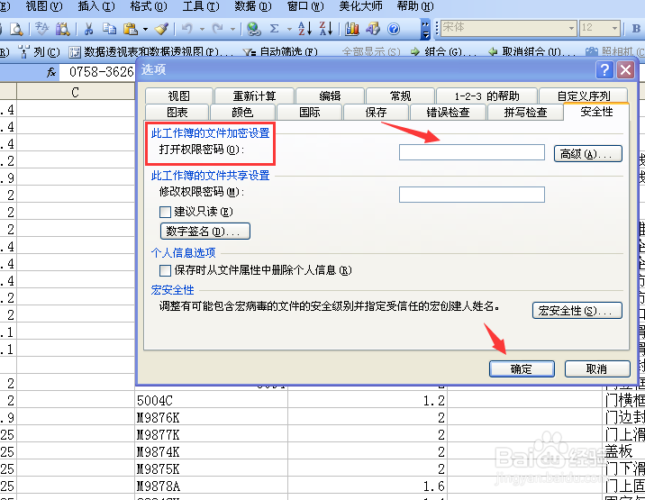The image size is (645, 500).
Task: Open the 数据 menu
Action: (x=253, y=6)
